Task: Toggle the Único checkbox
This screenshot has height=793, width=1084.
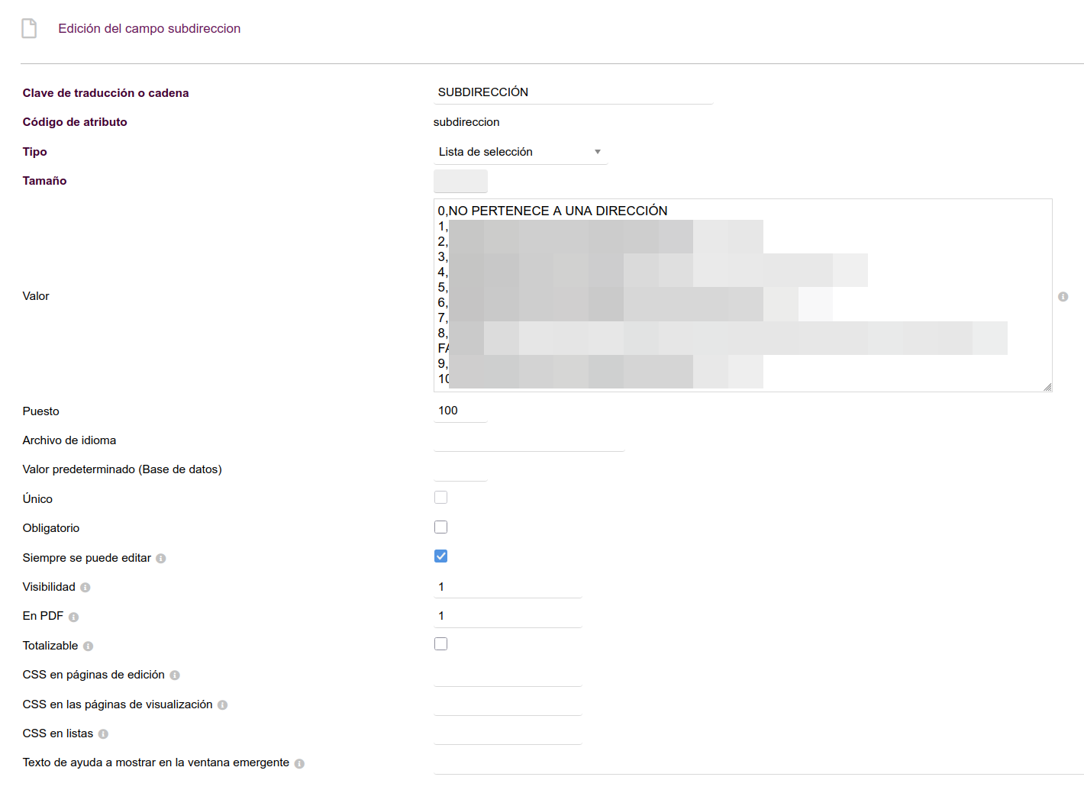Action: pyautogui.click(x=440, y=497)
